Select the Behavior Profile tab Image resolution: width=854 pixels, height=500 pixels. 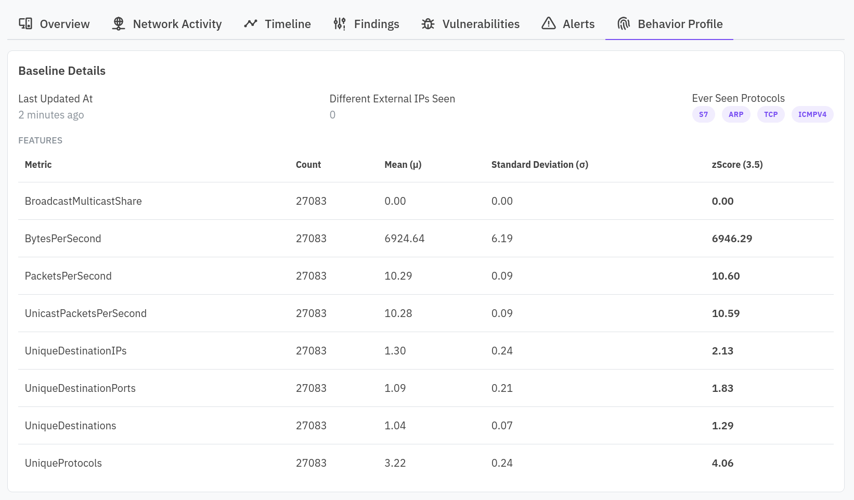tap(669, 24)
